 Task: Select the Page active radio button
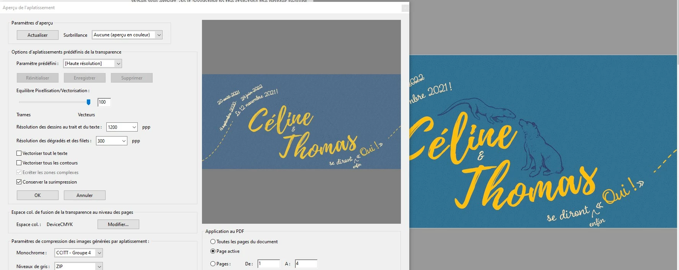[213, 251]
